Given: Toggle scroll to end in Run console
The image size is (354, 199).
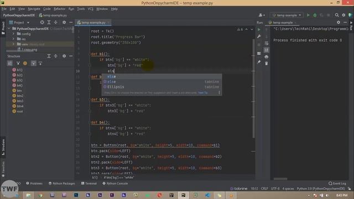Looking at the screenshot, I should pyautogui.click(x=267, y=50).
